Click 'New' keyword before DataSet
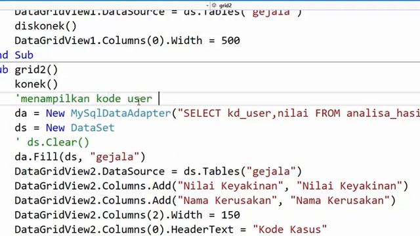The width and height of the screenshot is (420, 236). click(x=55, y=128)
